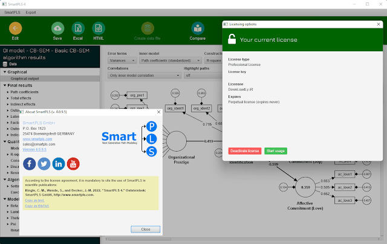Expand the Psi tree item
The width and height of the screenshot is (387, 244).
pyautogui.click(x=8, y=224)
